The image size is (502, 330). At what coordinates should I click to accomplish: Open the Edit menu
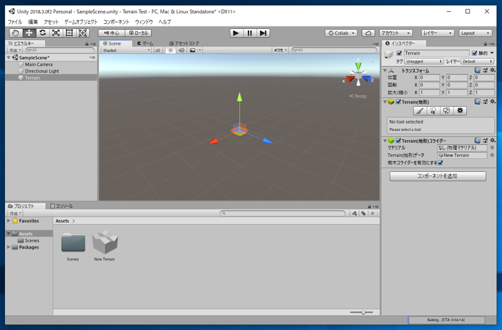tap(33, 22)
